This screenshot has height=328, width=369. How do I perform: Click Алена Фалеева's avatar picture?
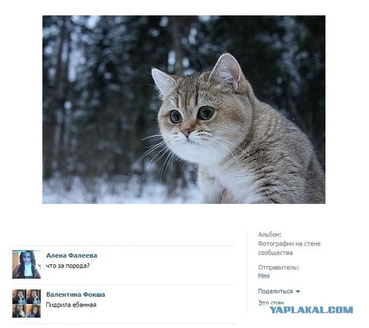(x=26, y=264)
